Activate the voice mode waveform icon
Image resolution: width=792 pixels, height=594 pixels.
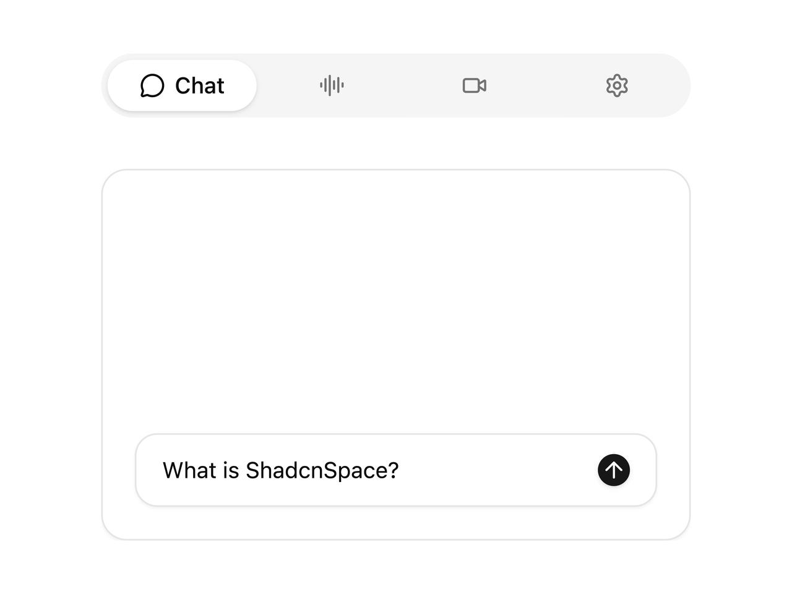pos(332,85)
